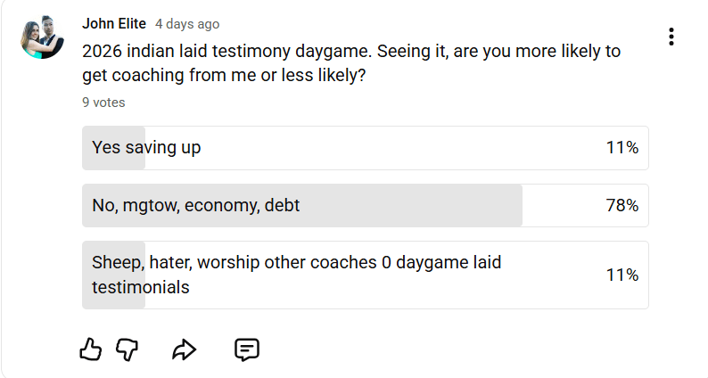Click the 11% label beside "Yes saving up"
708x378 pixels.
point(622,148)
